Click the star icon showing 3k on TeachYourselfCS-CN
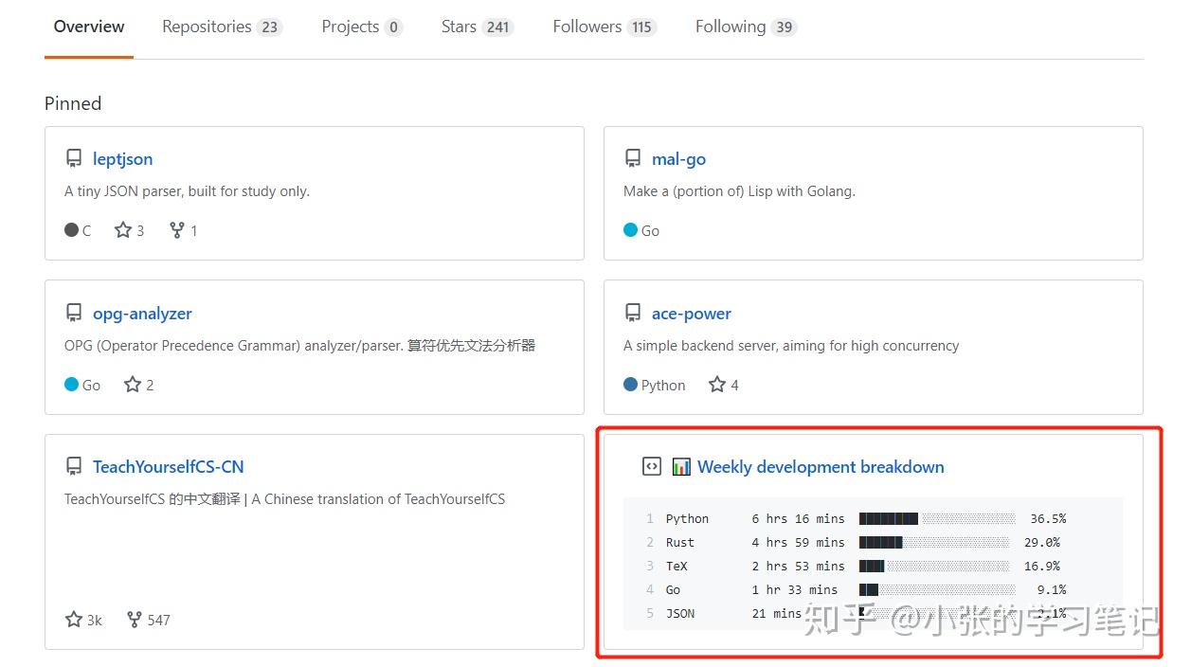 coord(74,620)
